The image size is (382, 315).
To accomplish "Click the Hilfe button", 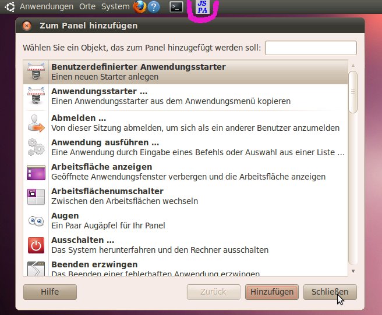I will coord(50,292).
